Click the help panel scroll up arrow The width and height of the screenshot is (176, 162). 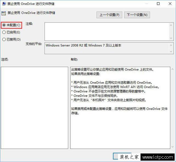pos(172,69)
